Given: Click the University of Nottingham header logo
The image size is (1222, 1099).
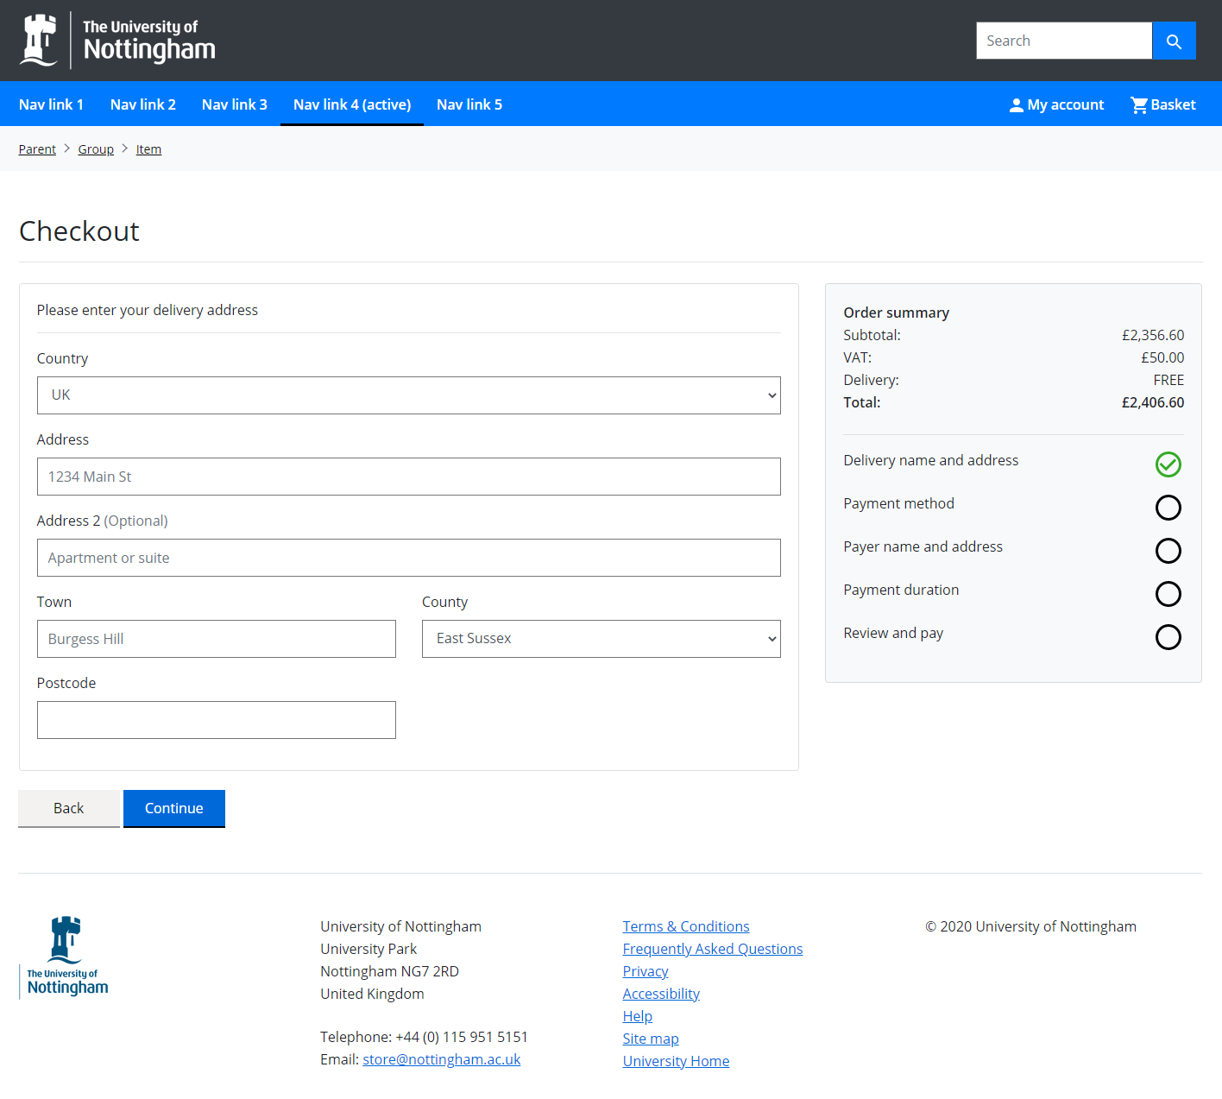Looking at the screenshot, I should point(117,41).
